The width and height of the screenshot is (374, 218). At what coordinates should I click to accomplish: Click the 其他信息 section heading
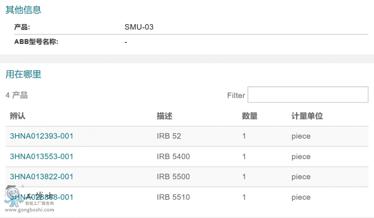pos(23,10)
